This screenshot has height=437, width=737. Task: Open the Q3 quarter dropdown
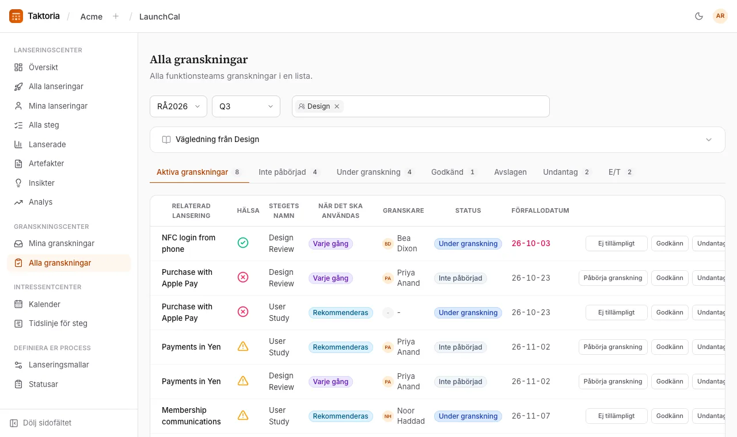point(246,106)
